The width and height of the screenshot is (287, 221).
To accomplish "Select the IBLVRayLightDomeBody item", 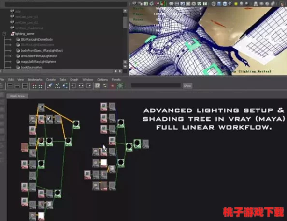I will [x=37, y=39].
